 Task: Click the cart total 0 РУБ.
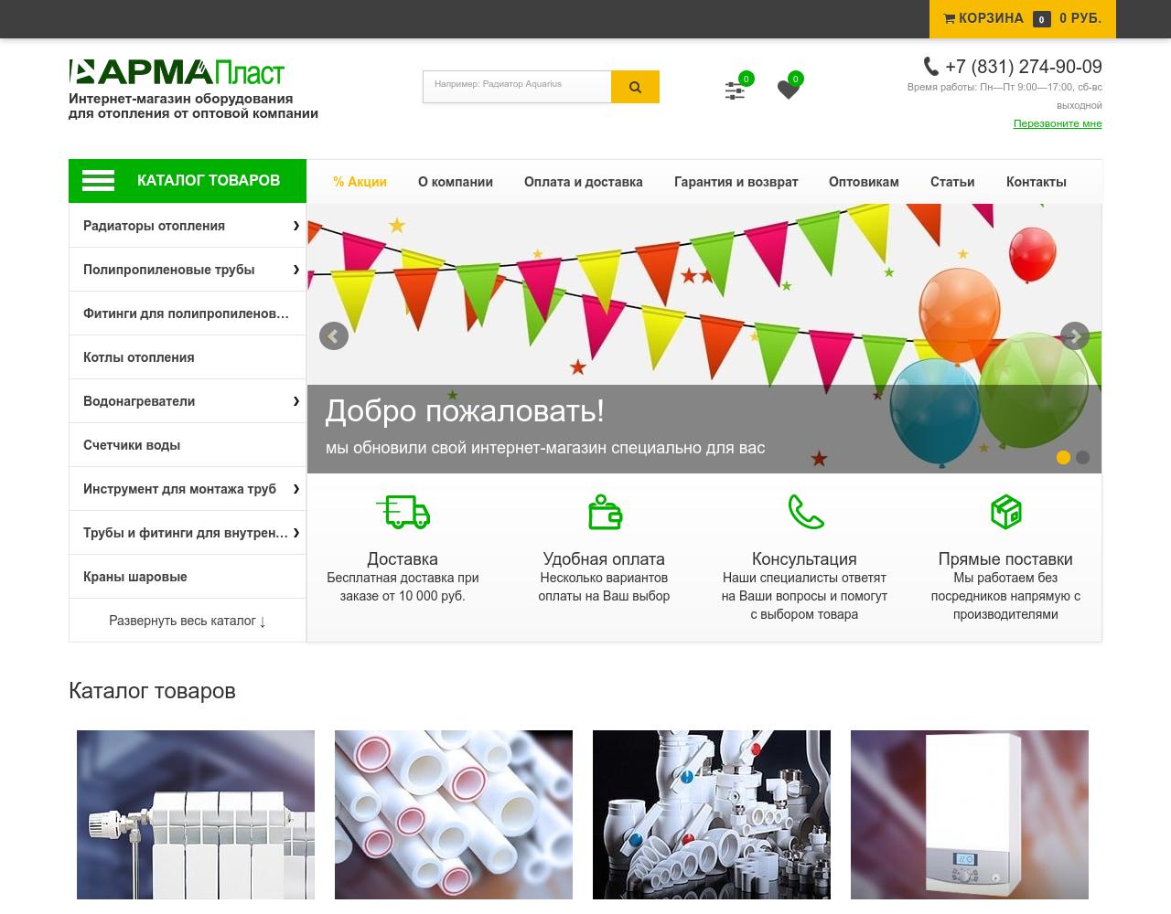click(1080, 18)
